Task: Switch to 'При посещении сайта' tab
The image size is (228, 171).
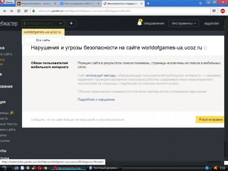Action: [80, 3]
